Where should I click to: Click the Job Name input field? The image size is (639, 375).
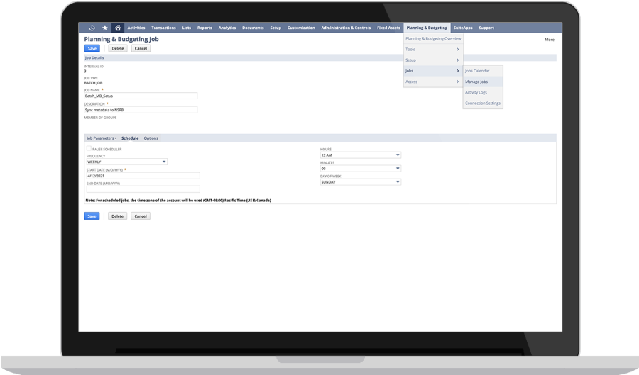(x=141, y=96)
